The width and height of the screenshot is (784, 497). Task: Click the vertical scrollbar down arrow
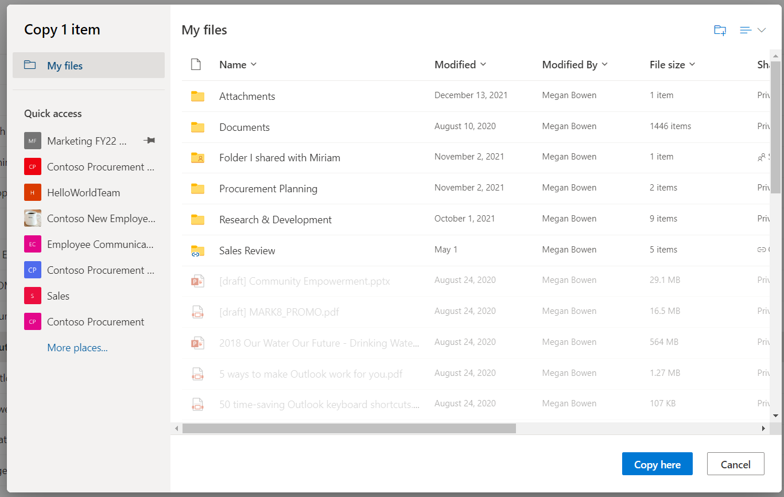(x=775, y=416)
